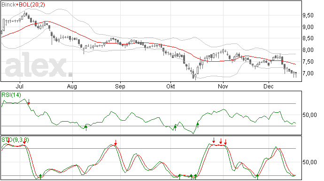The height and width of the screenshot is (181, 324).
Task: Click the '8,50' price axis value
Action: pyautogui.click(x=309, y=38)
